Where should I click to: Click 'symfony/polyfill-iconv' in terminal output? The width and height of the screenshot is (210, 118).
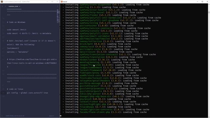click(94, 33)
